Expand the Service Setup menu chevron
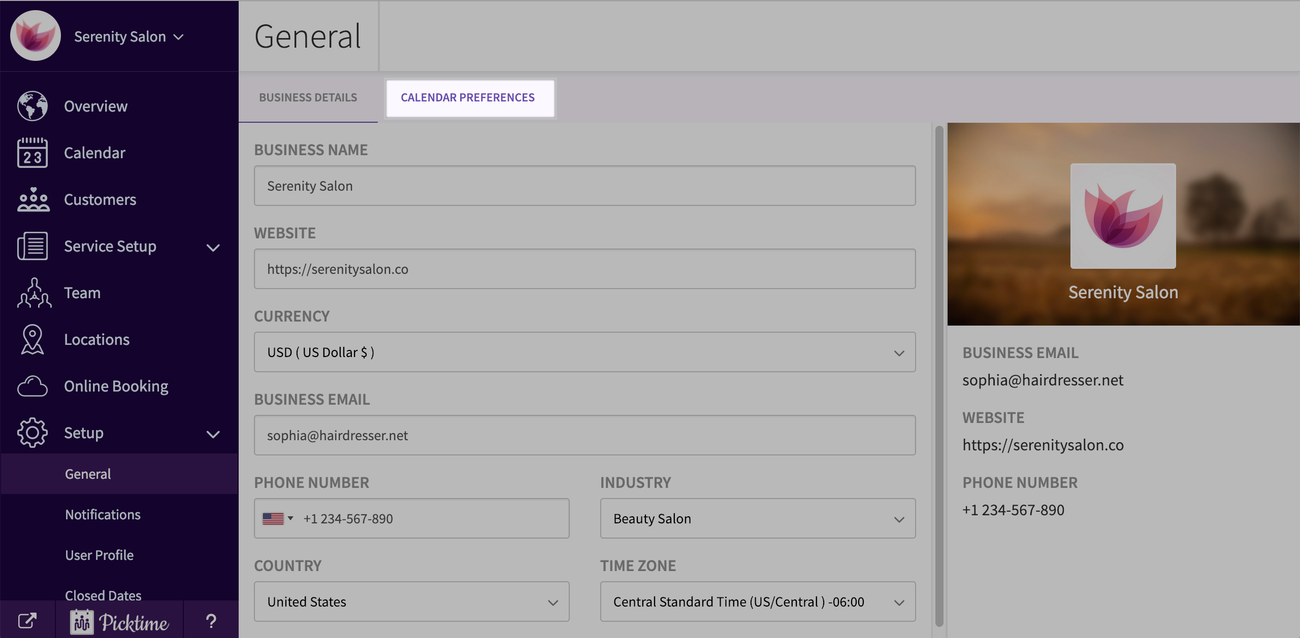Screen dimensions: 1300x638 point(213,247)
